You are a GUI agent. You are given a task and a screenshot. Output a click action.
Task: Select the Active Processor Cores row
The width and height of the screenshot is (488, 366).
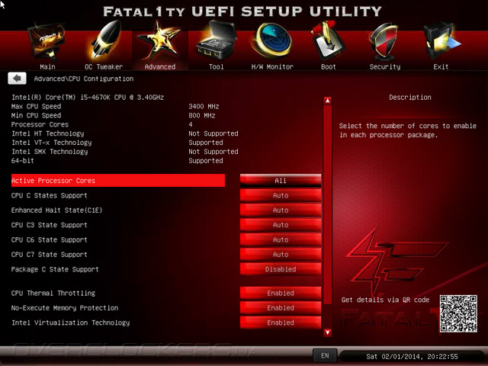118,181
